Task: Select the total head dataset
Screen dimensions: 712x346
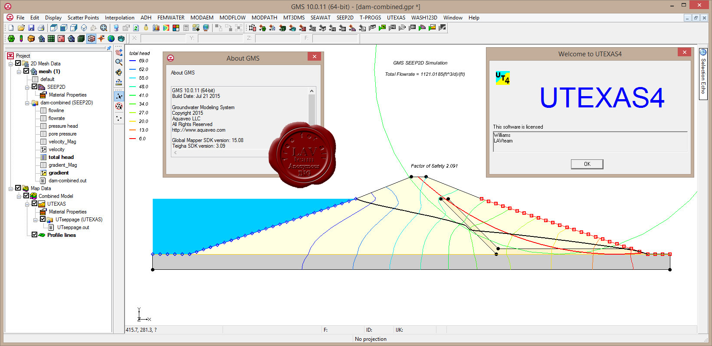Action: click(x=61, y=157)
